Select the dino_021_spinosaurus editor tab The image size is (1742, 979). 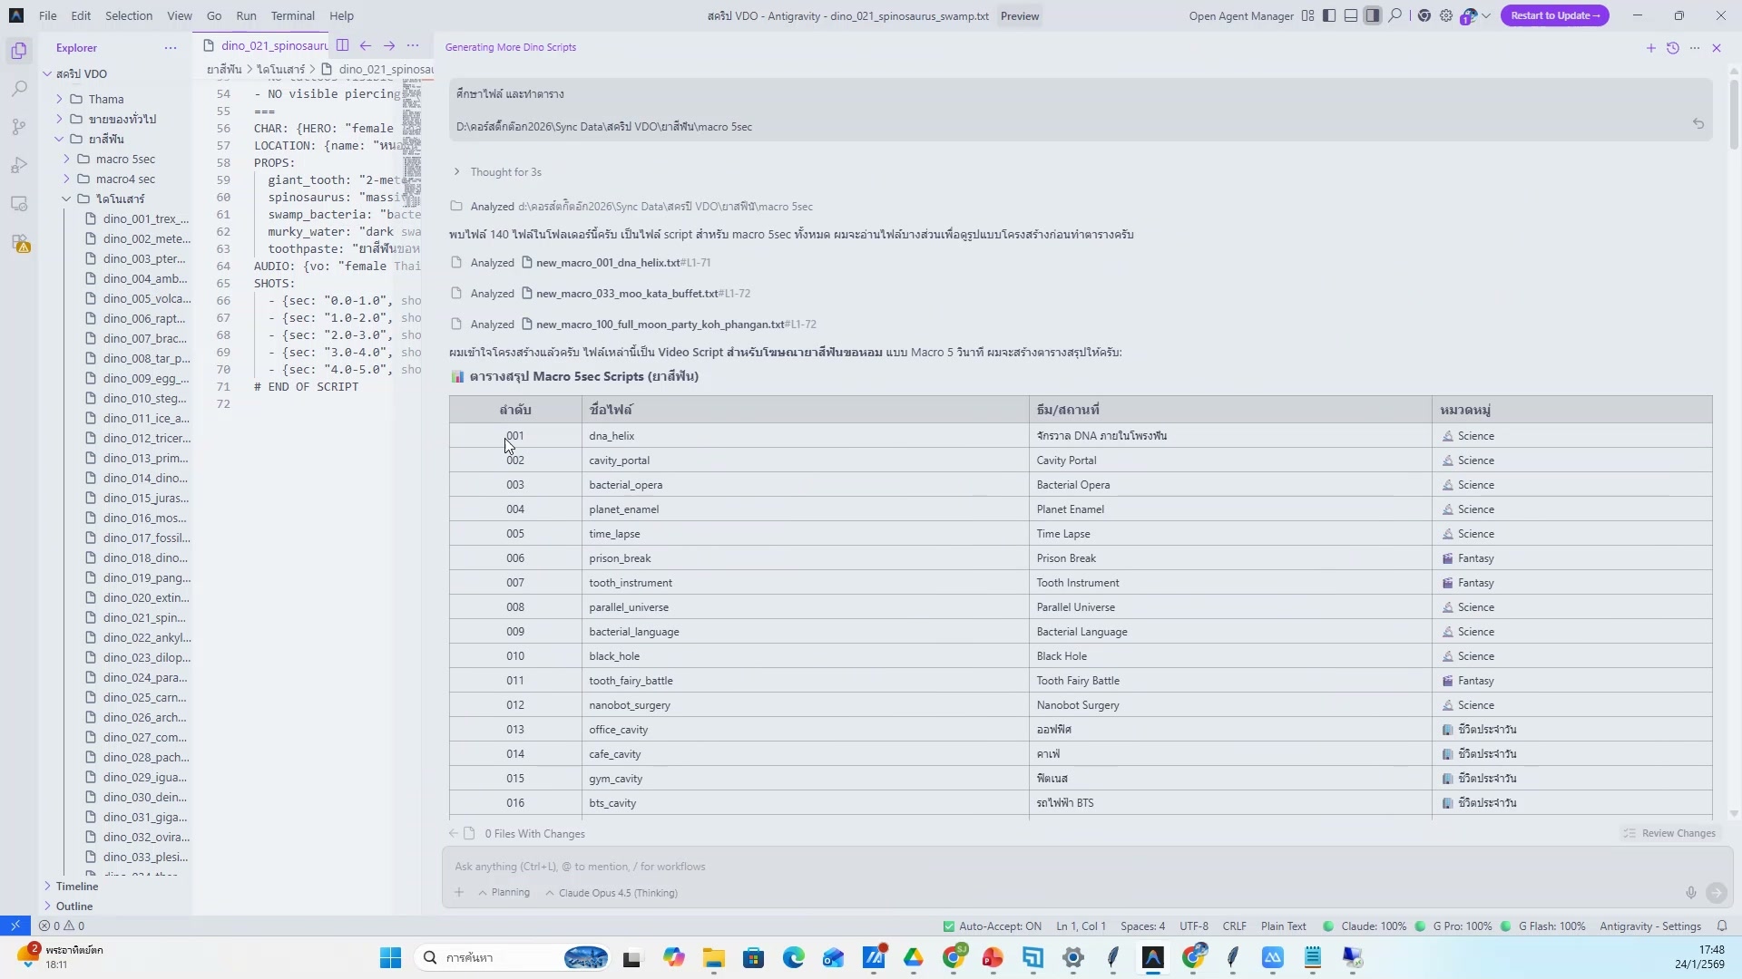[273, 45]
